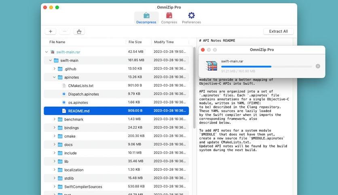Image resolution: width=338 pixels, height=195 pixels.
Task: Click the Extract All button
Action: coord(278,31)
